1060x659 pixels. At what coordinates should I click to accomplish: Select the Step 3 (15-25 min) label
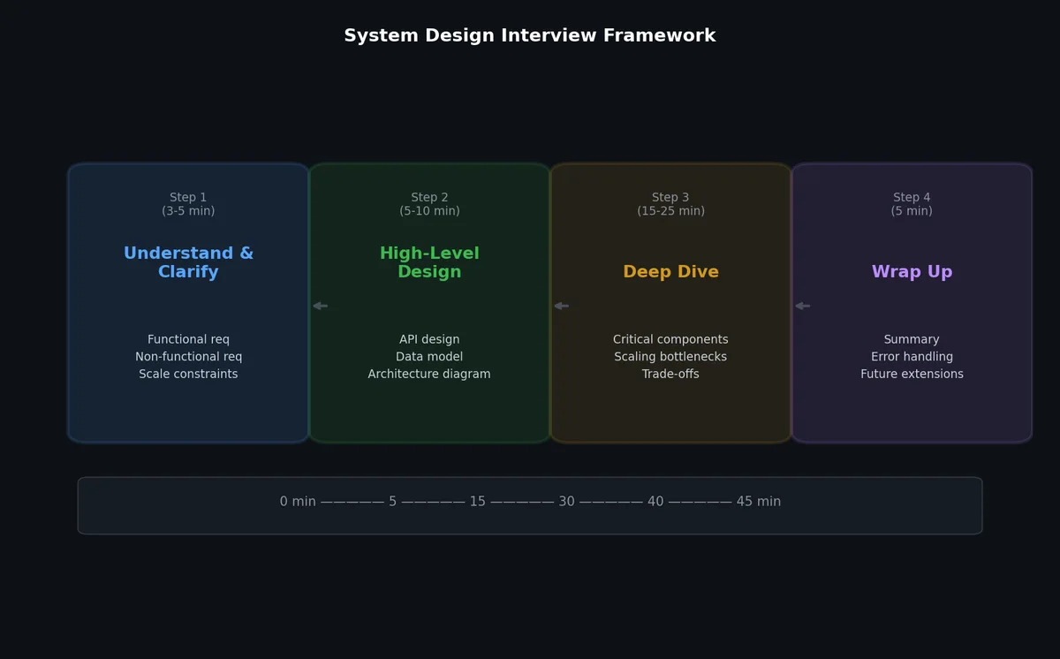pyautogui.click(x=670, y=204)
